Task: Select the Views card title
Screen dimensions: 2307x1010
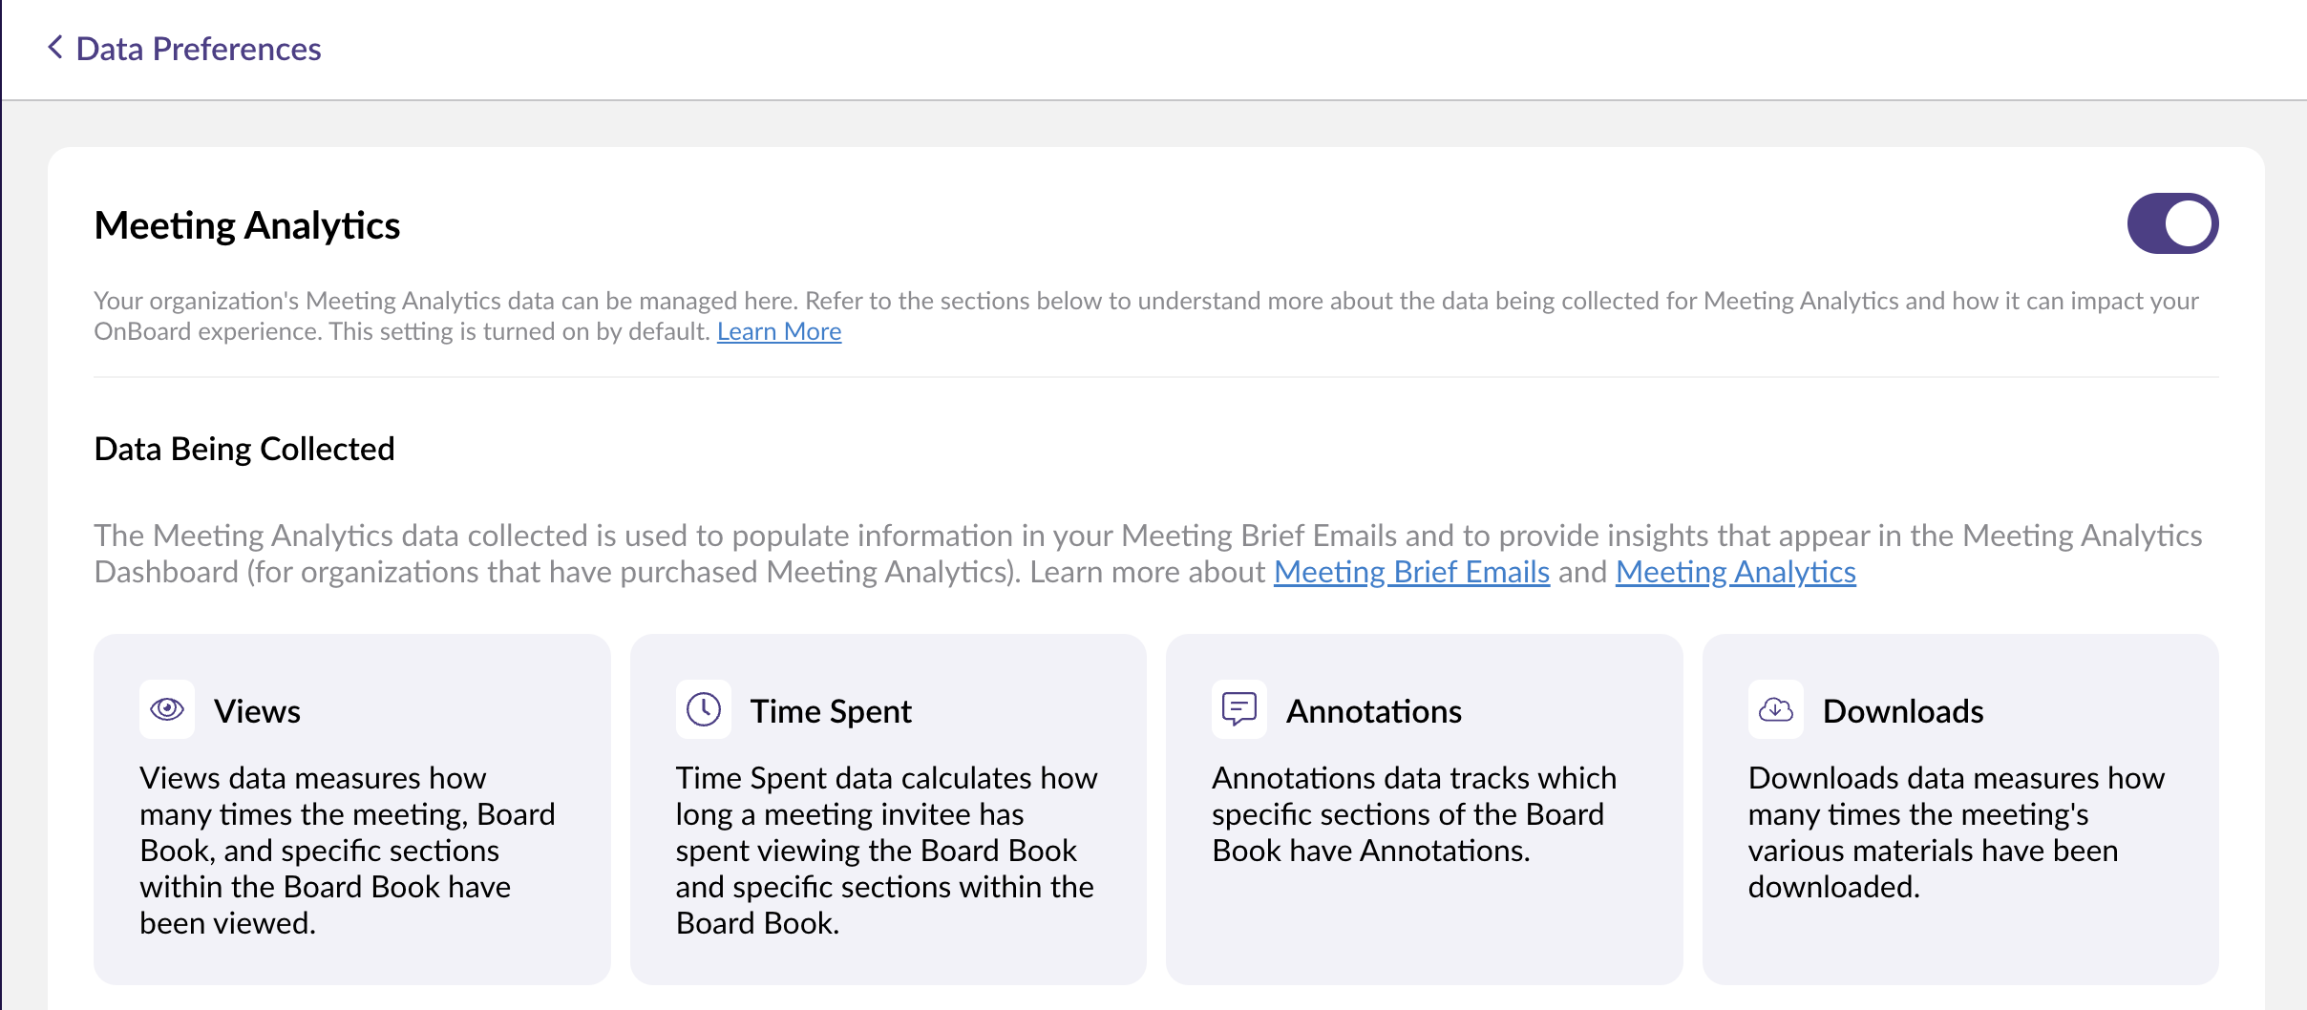Action: (x=257, y=711)
